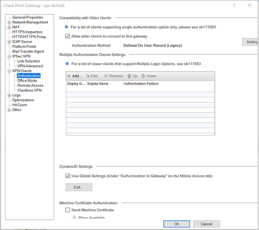Open General Properties page

(28, 17)
